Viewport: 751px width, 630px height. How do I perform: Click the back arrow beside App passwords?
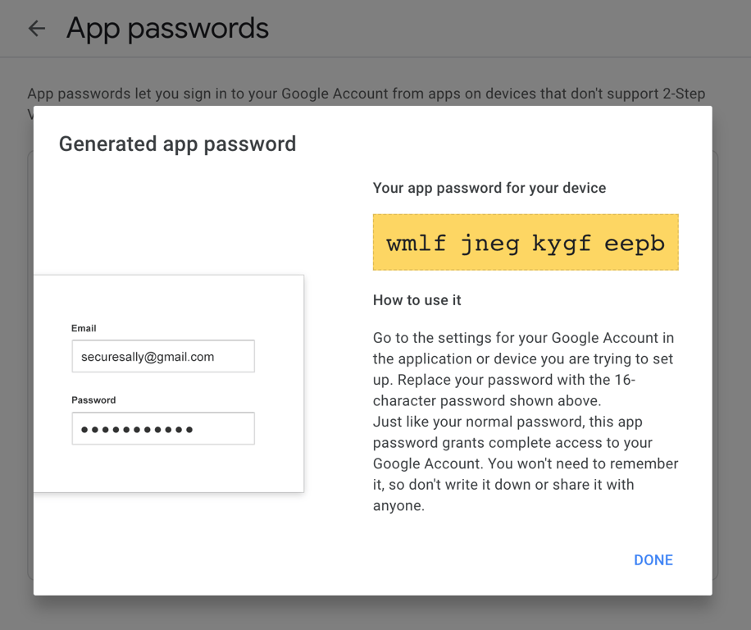37,29
